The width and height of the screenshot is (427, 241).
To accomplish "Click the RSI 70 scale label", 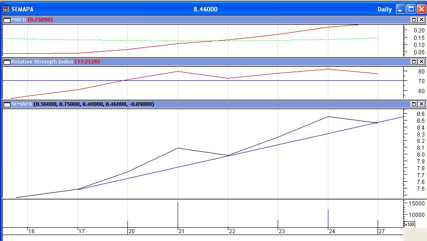I will 421,81.
